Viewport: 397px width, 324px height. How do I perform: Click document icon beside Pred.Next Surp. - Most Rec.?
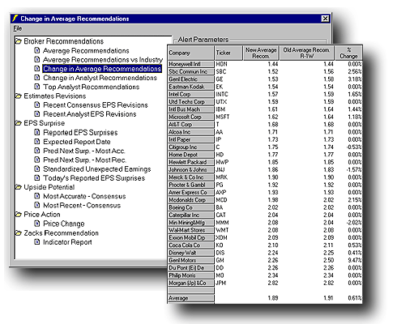point(37,160)
